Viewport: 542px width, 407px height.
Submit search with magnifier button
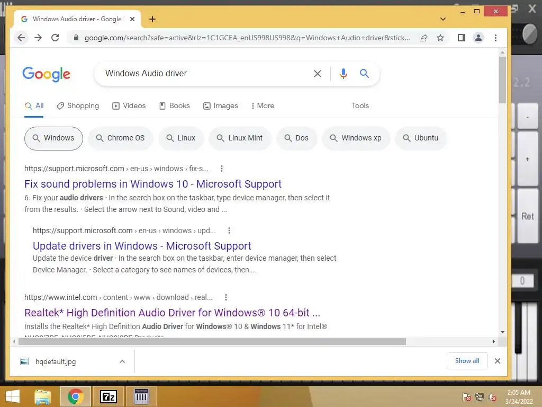(x=364, y=73)
